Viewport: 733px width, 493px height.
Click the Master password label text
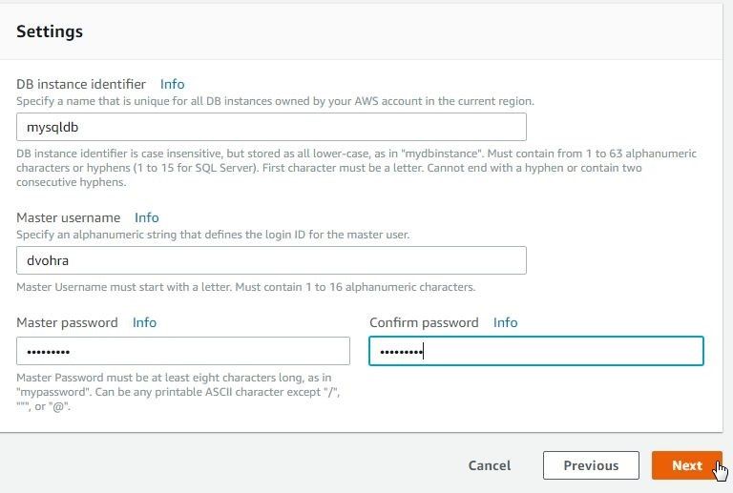click(x=67, y=322)
